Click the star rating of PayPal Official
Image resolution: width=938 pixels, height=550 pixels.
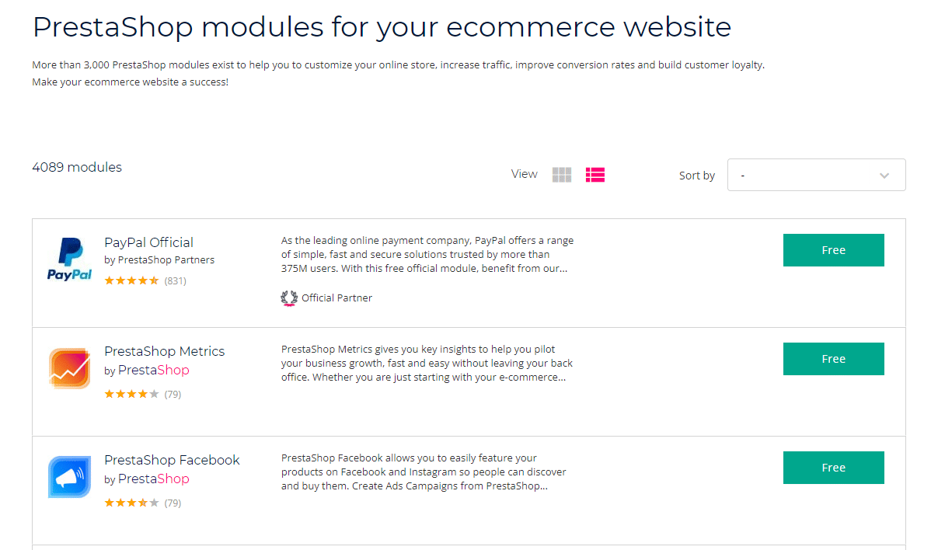[131, 280]
